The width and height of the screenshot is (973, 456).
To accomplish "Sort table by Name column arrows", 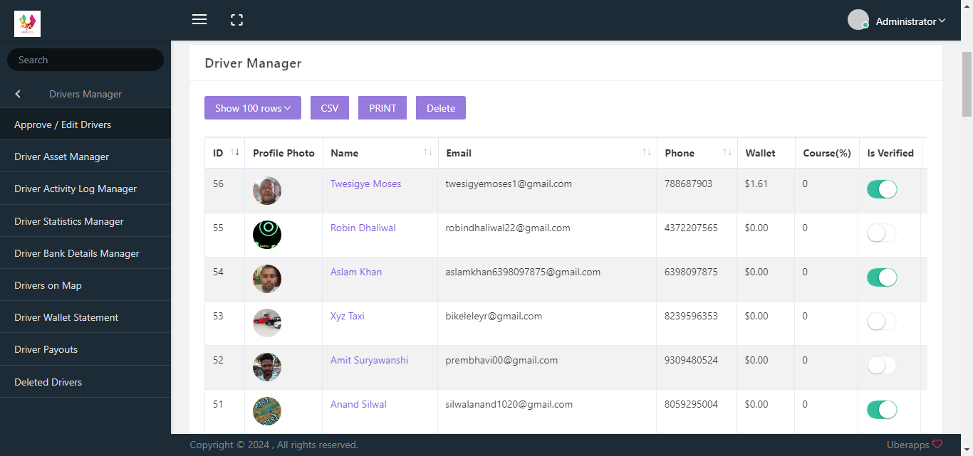I will tap(428, 152).
